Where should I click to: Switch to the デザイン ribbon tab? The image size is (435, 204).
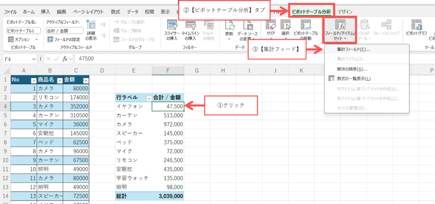(345, 11)
